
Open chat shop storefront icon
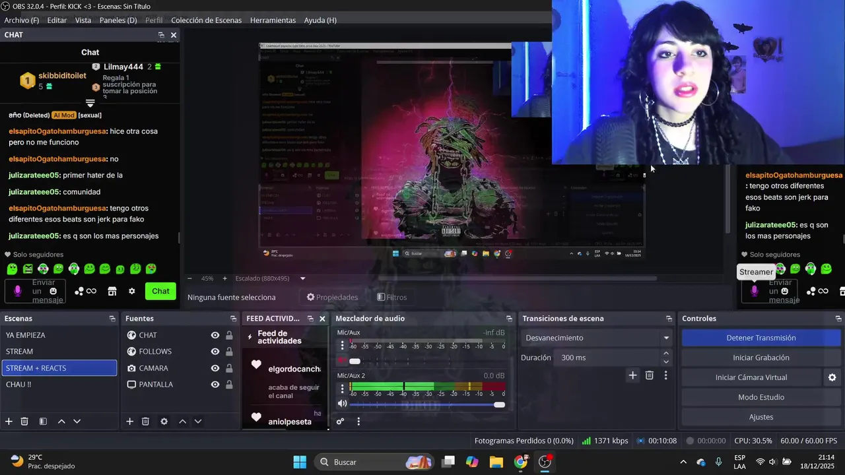pos(112,291)
